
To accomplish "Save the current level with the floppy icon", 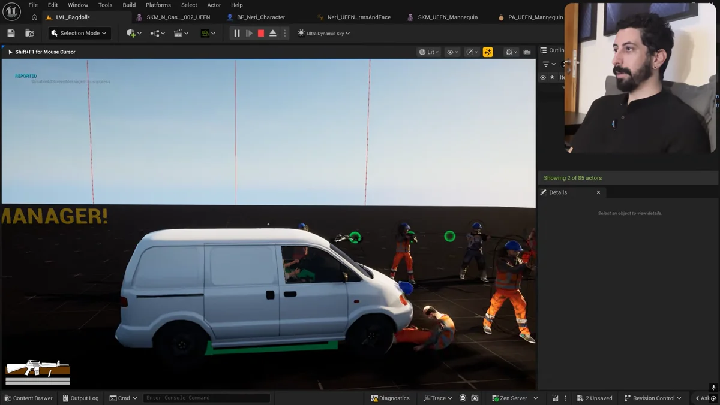I will [x=11, y=34].
